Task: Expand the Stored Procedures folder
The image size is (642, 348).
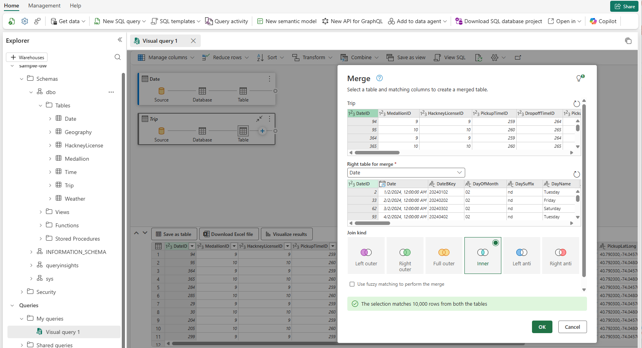Action: pos(40,239)
